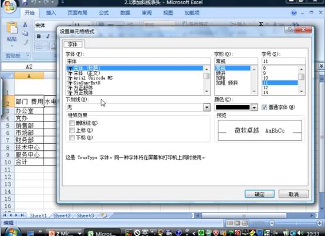The image size is (325, 236).
Task: Click the 取消 Cancel button
Action: [x=293, y=194]
